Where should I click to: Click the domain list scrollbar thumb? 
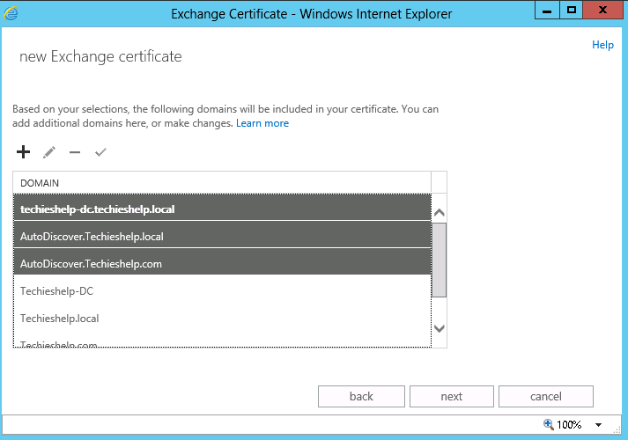coord(439,260)
